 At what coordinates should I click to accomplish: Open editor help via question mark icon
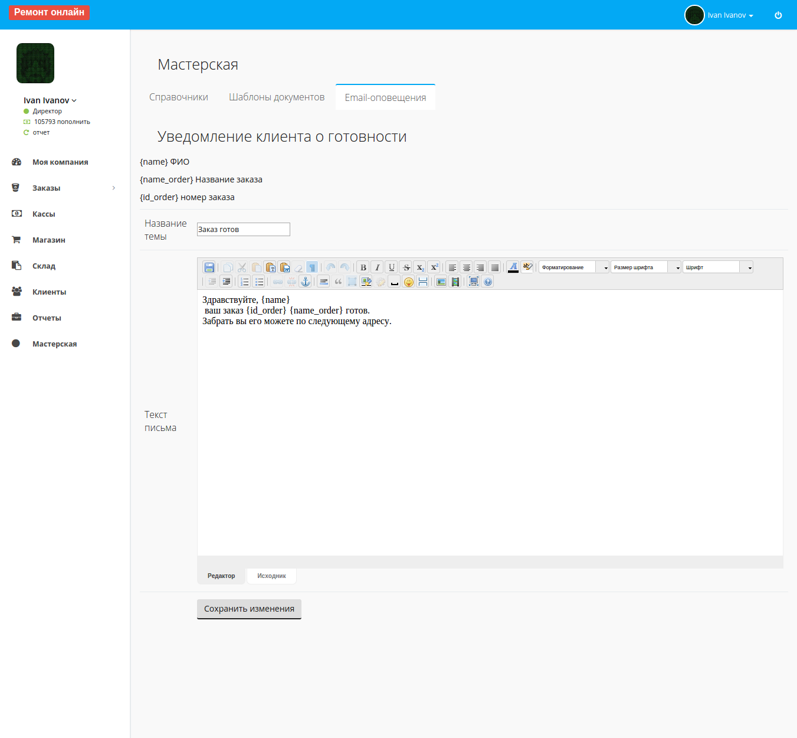488,282
